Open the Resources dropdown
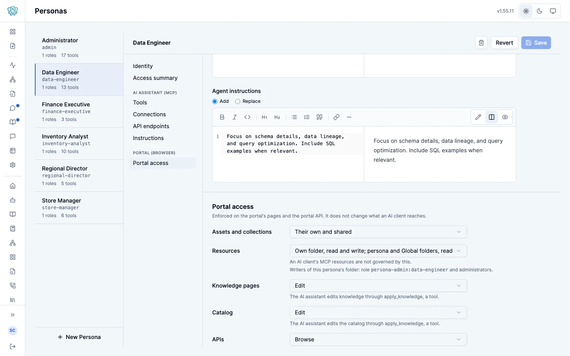Image resolution: width=570 pixels, height=356 pixels. pos(378,251)
